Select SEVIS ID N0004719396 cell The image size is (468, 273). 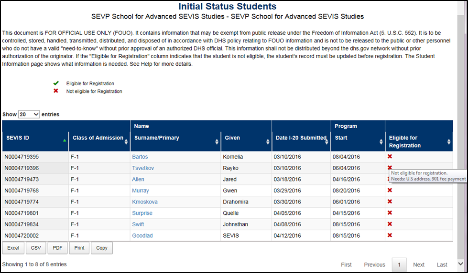(x=35, y=168)
